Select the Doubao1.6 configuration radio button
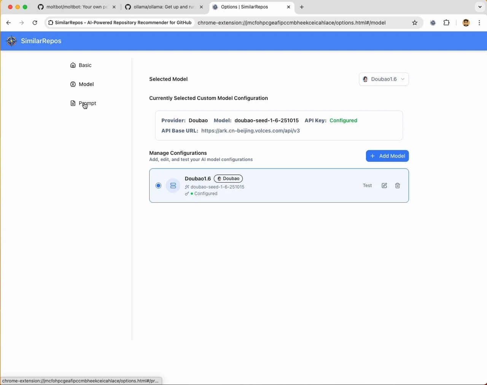The image size is (487, 385). click(x=158, y=186)
